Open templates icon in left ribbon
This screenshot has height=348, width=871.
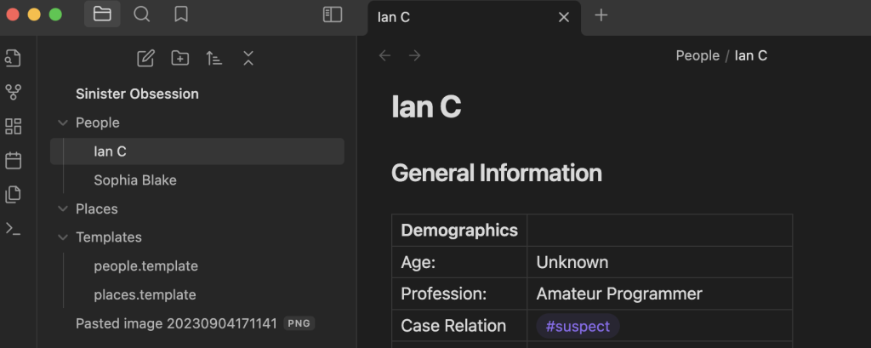(x=13, y=195)
